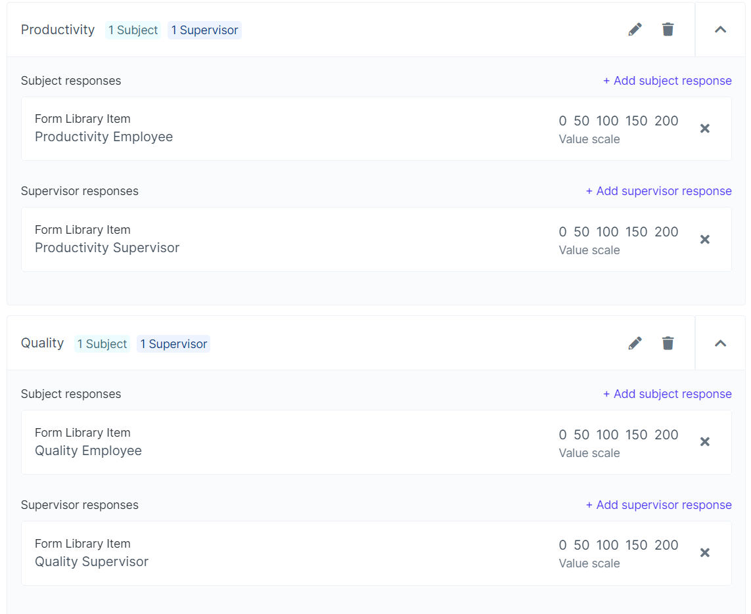Add supervisor response under Productivity
This screenshot has height=614, width=751.
658,191
